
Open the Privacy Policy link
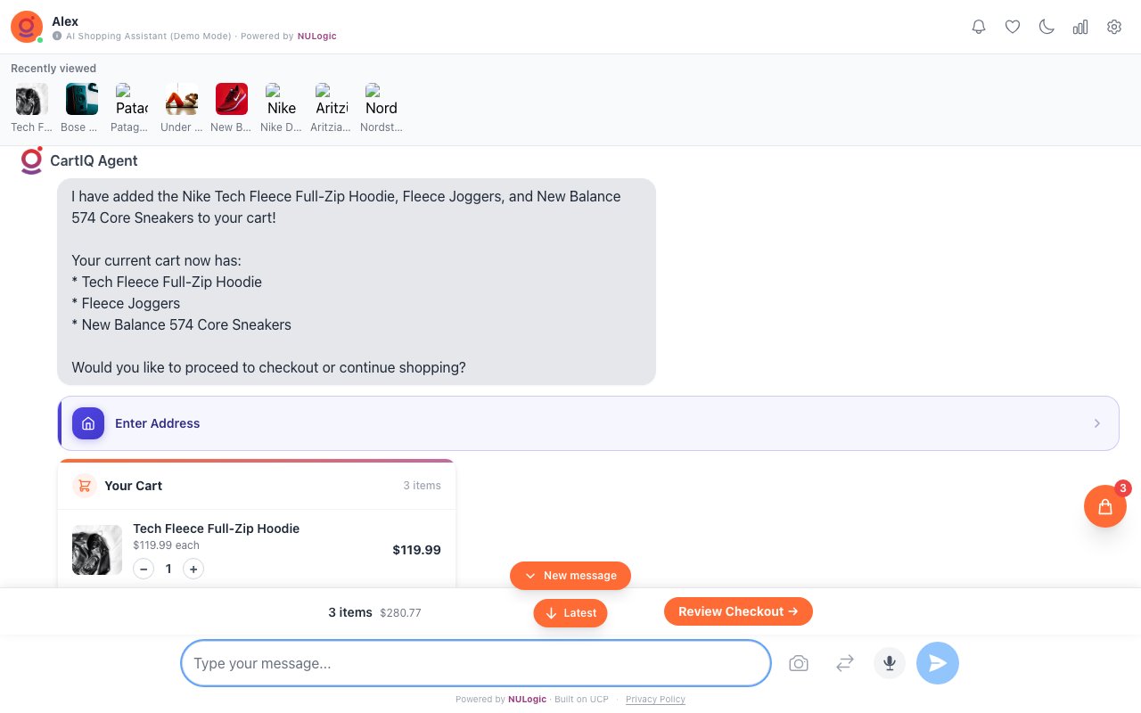coord(655,700)
